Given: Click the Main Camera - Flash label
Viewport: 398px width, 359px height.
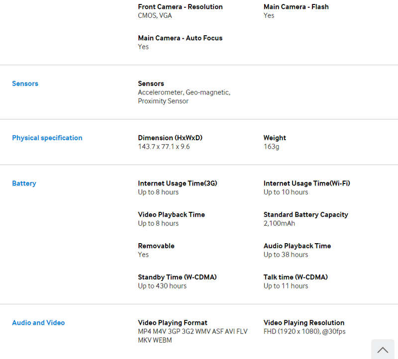Looking at the screenshot, I should pos(296,7).
